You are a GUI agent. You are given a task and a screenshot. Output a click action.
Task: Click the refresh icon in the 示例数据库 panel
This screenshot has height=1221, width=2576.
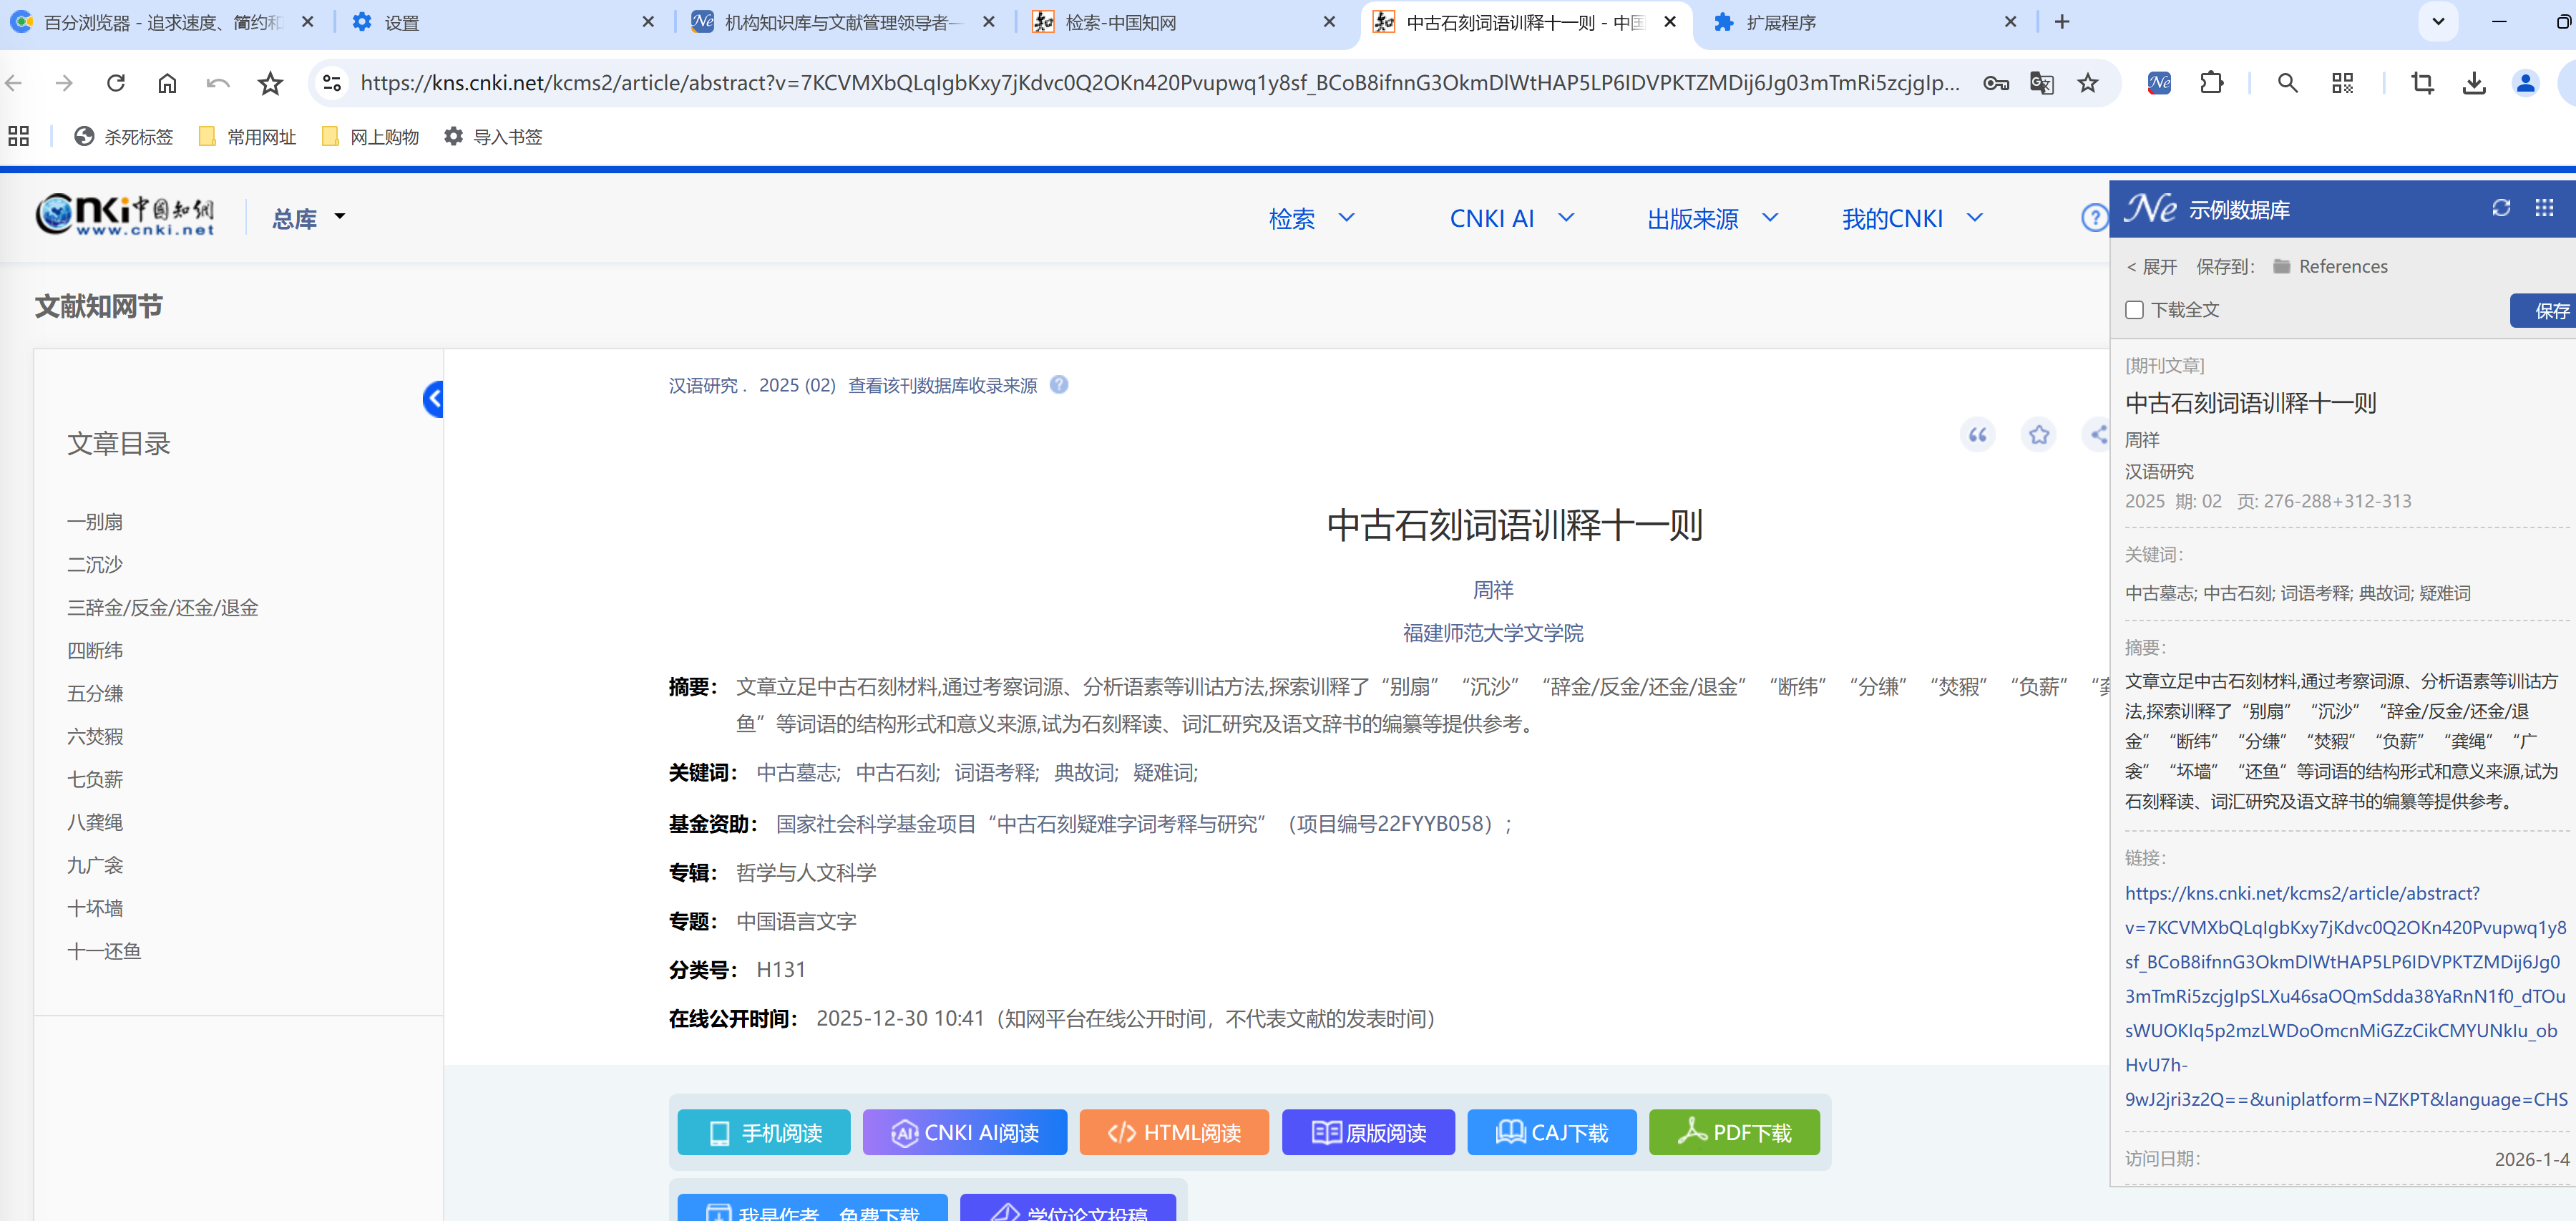(2502, 208)
